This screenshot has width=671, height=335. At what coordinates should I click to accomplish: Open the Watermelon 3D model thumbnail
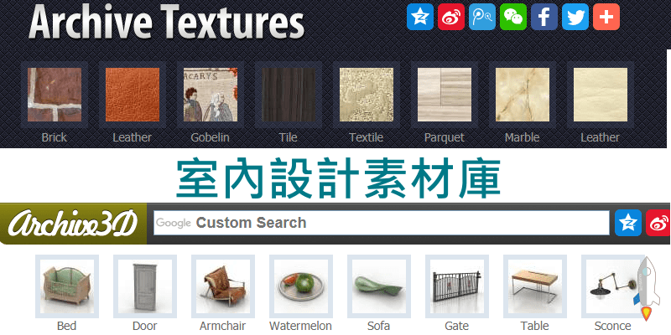click(301, 286)
